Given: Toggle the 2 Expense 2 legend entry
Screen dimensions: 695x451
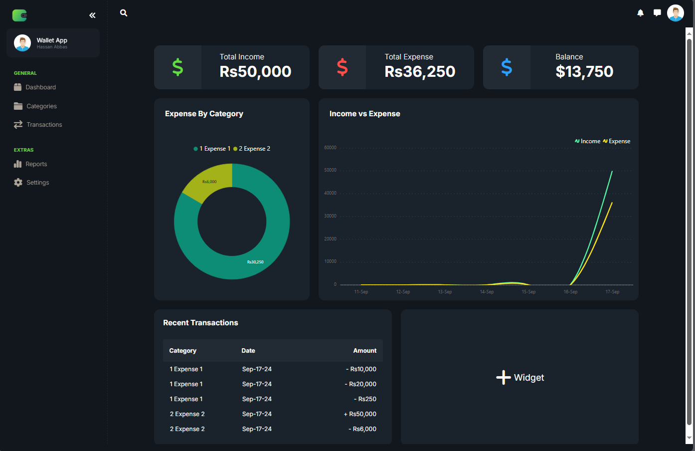Looking at the screenshot, I should 252,149.
